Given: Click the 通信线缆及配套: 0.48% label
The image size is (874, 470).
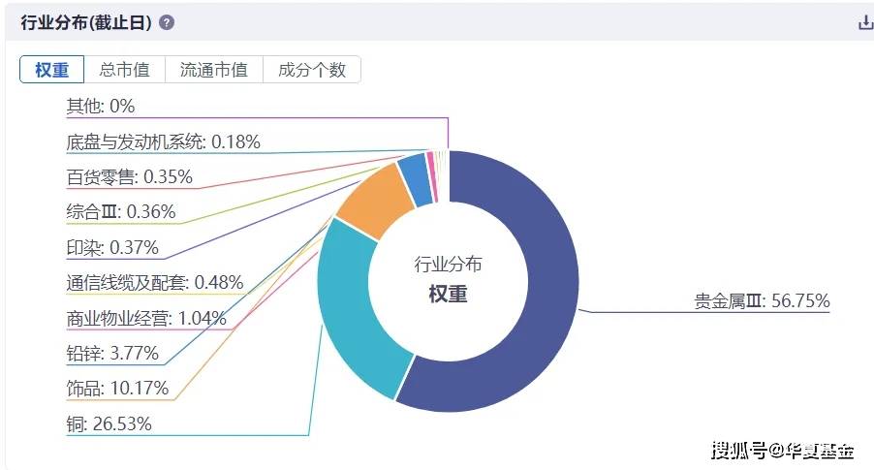Looking at the screenshot, I should [154, 282].
